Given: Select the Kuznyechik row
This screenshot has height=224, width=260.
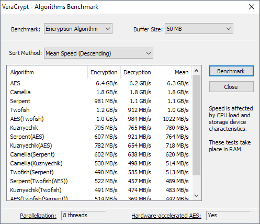Looking at the screenshot, I should [x=99, y=128].
